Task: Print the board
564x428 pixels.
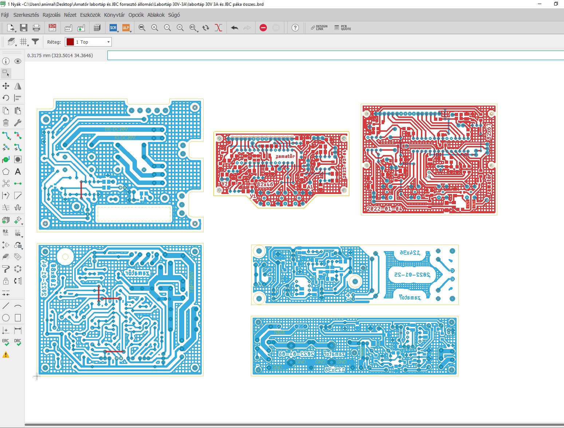Action: (x=36, y=28)
